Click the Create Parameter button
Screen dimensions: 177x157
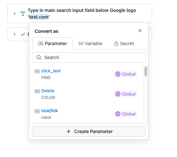[x=89, y=131]
